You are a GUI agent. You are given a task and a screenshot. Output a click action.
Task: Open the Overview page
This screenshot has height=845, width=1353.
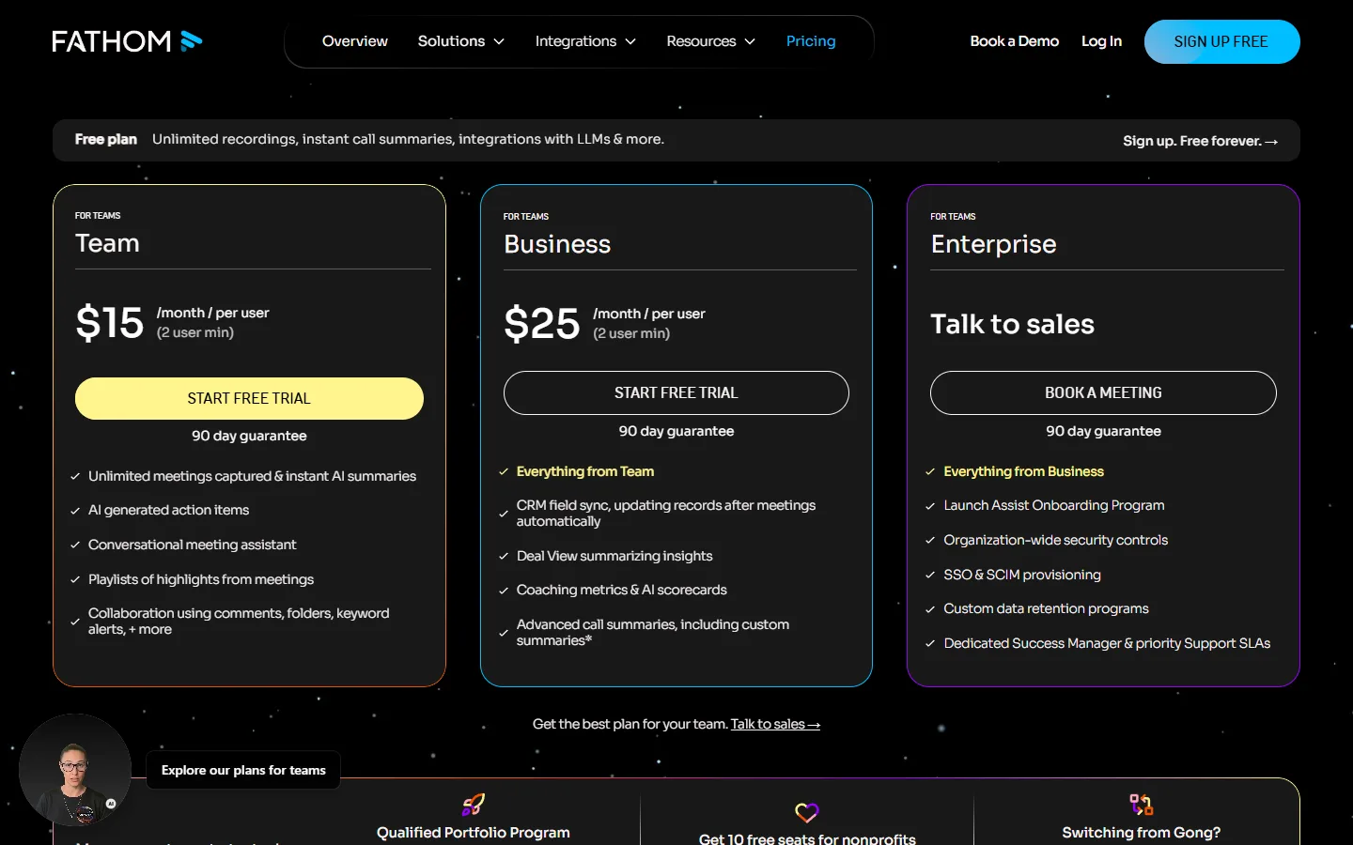tap(354, 41)
